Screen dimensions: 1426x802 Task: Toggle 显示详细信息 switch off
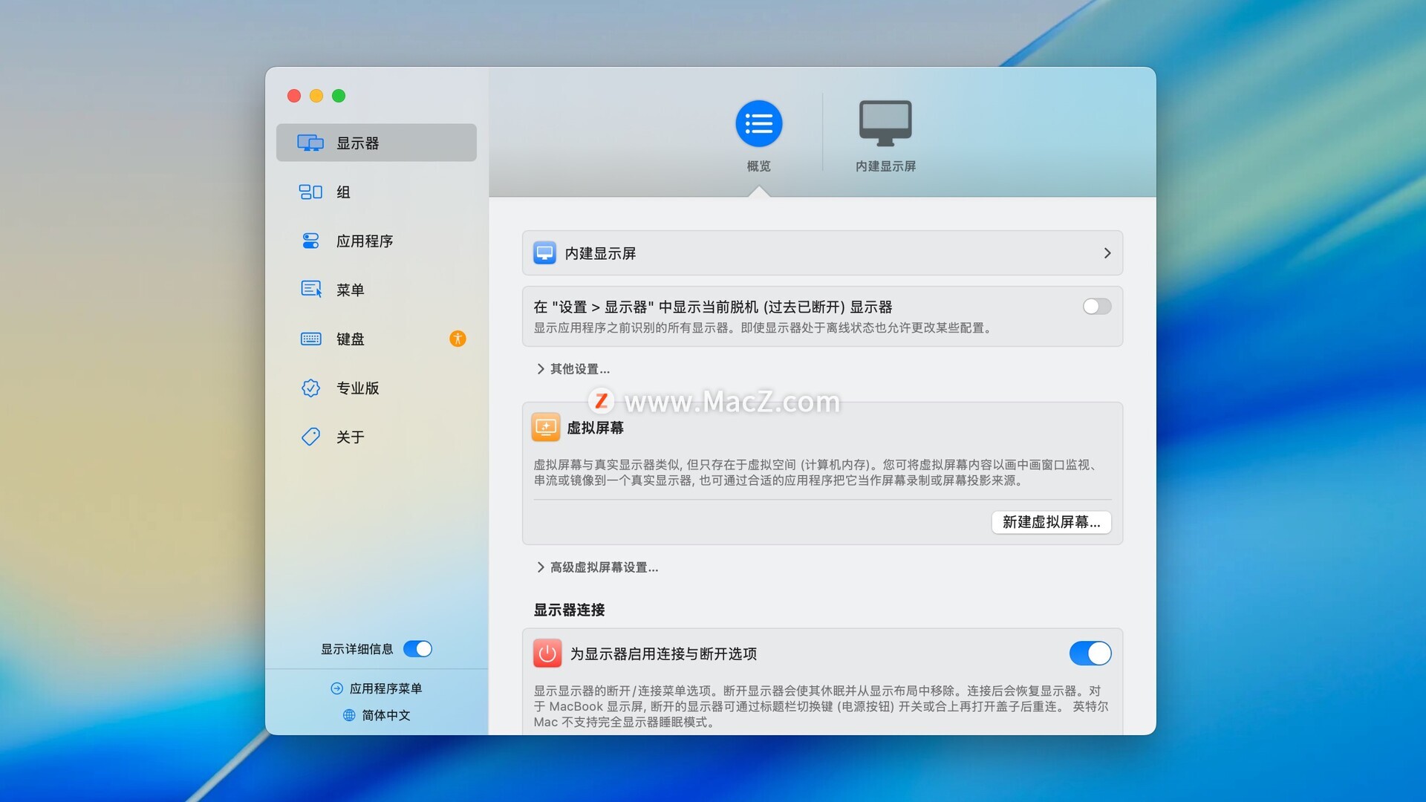pyautogui.click(x=417, y=649)
